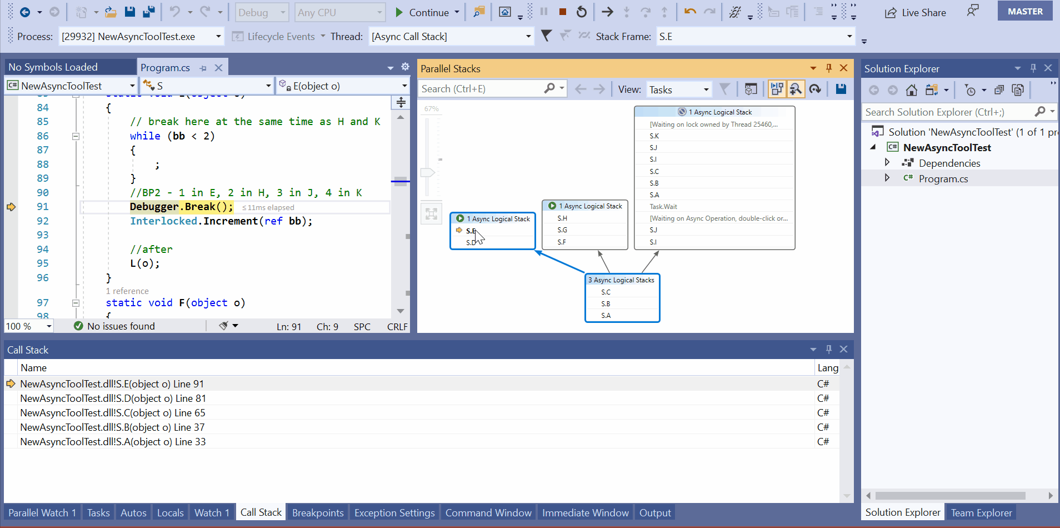Restart the debugging session icon
Viewport: 1060px width, 528px height.
pos(582,11)
